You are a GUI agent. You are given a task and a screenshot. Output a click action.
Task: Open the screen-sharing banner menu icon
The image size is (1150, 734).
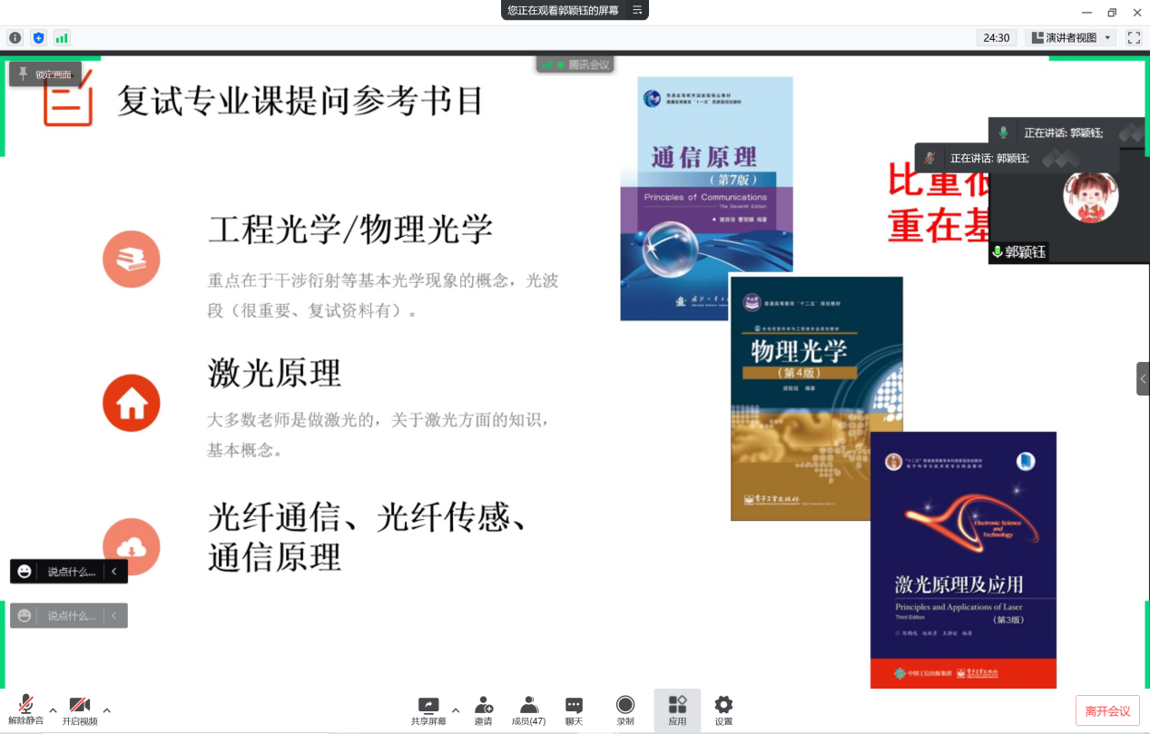click(637, 10)
